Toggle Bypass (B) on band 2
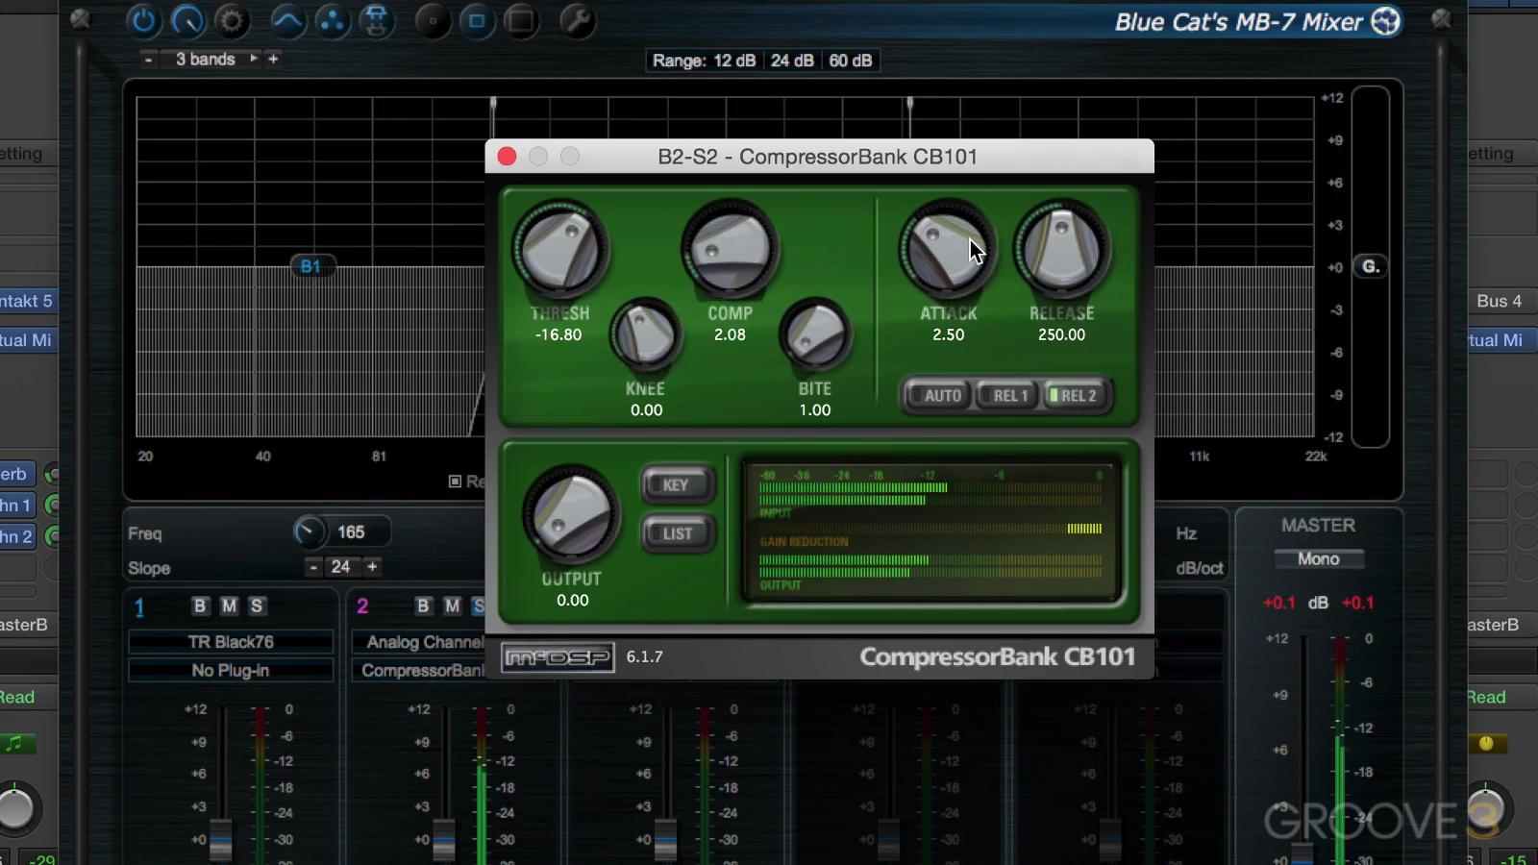 pyautogui.click(x=423, y=605)
